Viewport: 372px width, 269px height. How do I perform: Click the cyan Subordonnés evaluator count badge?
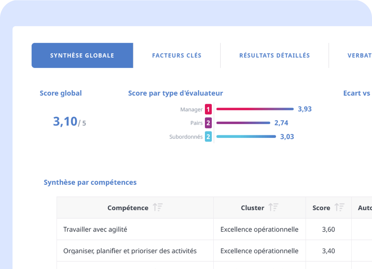tap(208, 137)
